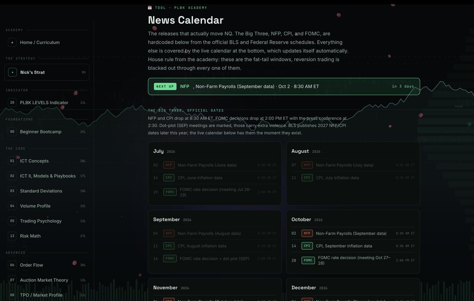Click the green NFP label in the Next Up banner
Viewport: 474px width, 301px height.
pos(185,87)
